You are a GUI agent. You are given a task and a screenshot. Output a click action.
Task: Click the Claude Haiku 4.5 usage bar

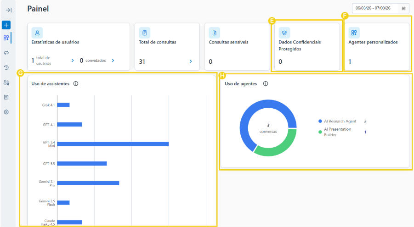[70, 222]
